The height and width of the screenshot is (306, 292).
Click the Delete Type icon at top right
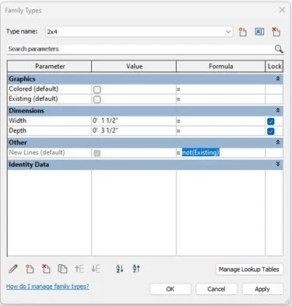(x=276, y=32)
